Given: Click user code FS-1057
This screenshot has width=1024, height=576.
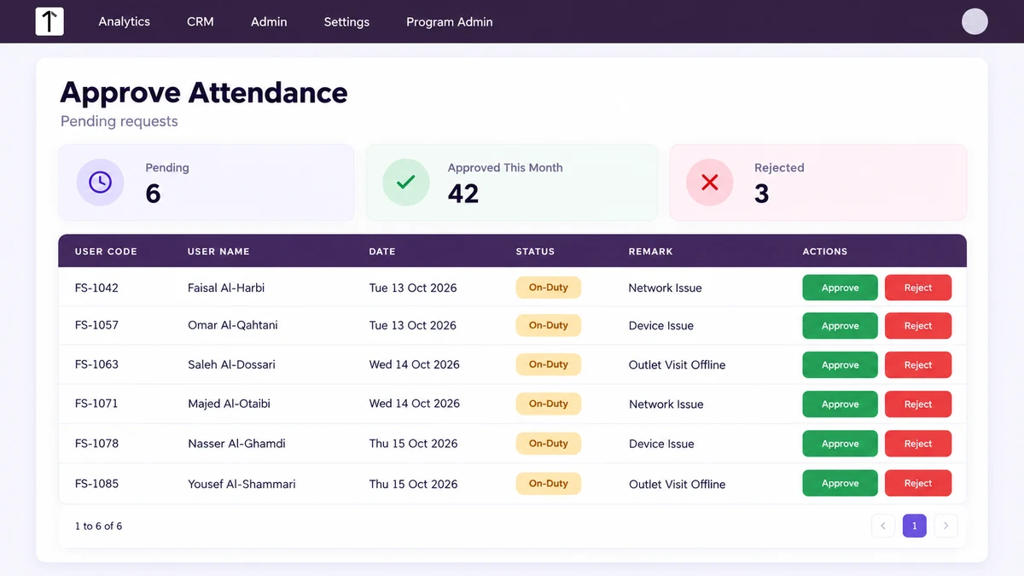Looking at the screenshot, I should click(96, 325).
